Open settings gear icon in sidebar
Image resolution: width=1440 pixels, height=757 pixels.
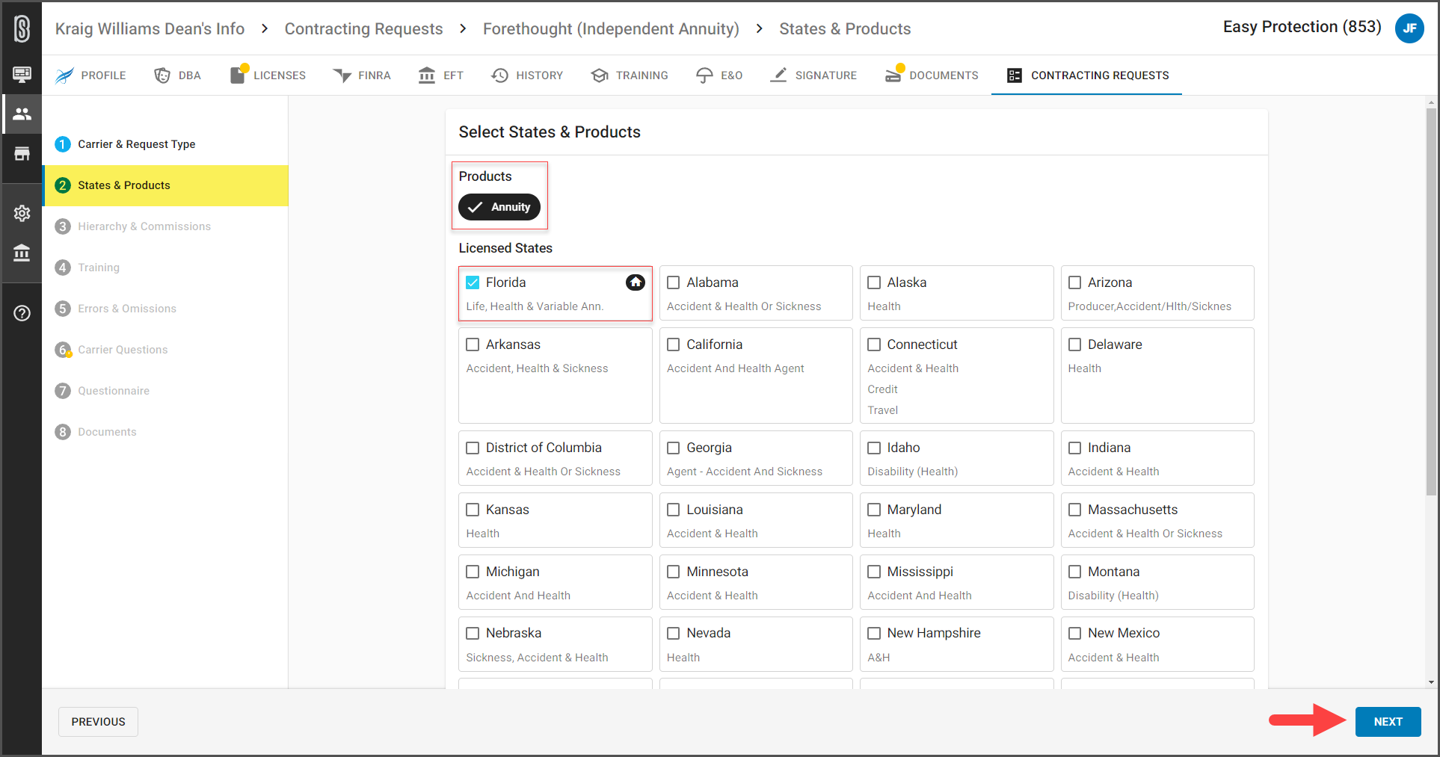(x=22, y=213)
